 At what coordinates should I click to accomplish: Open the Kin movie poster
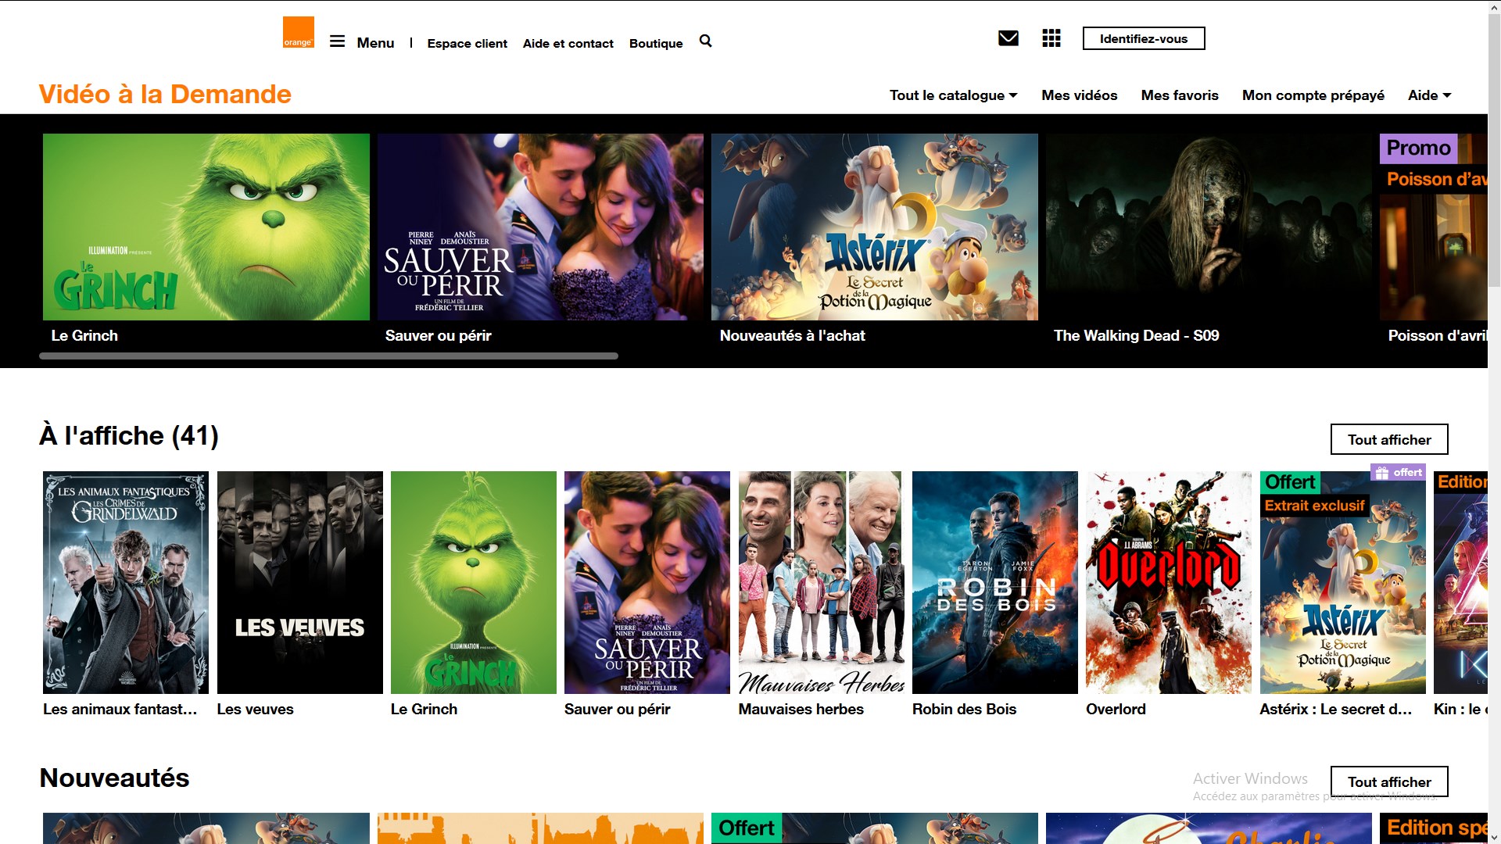pos(1460,582)
